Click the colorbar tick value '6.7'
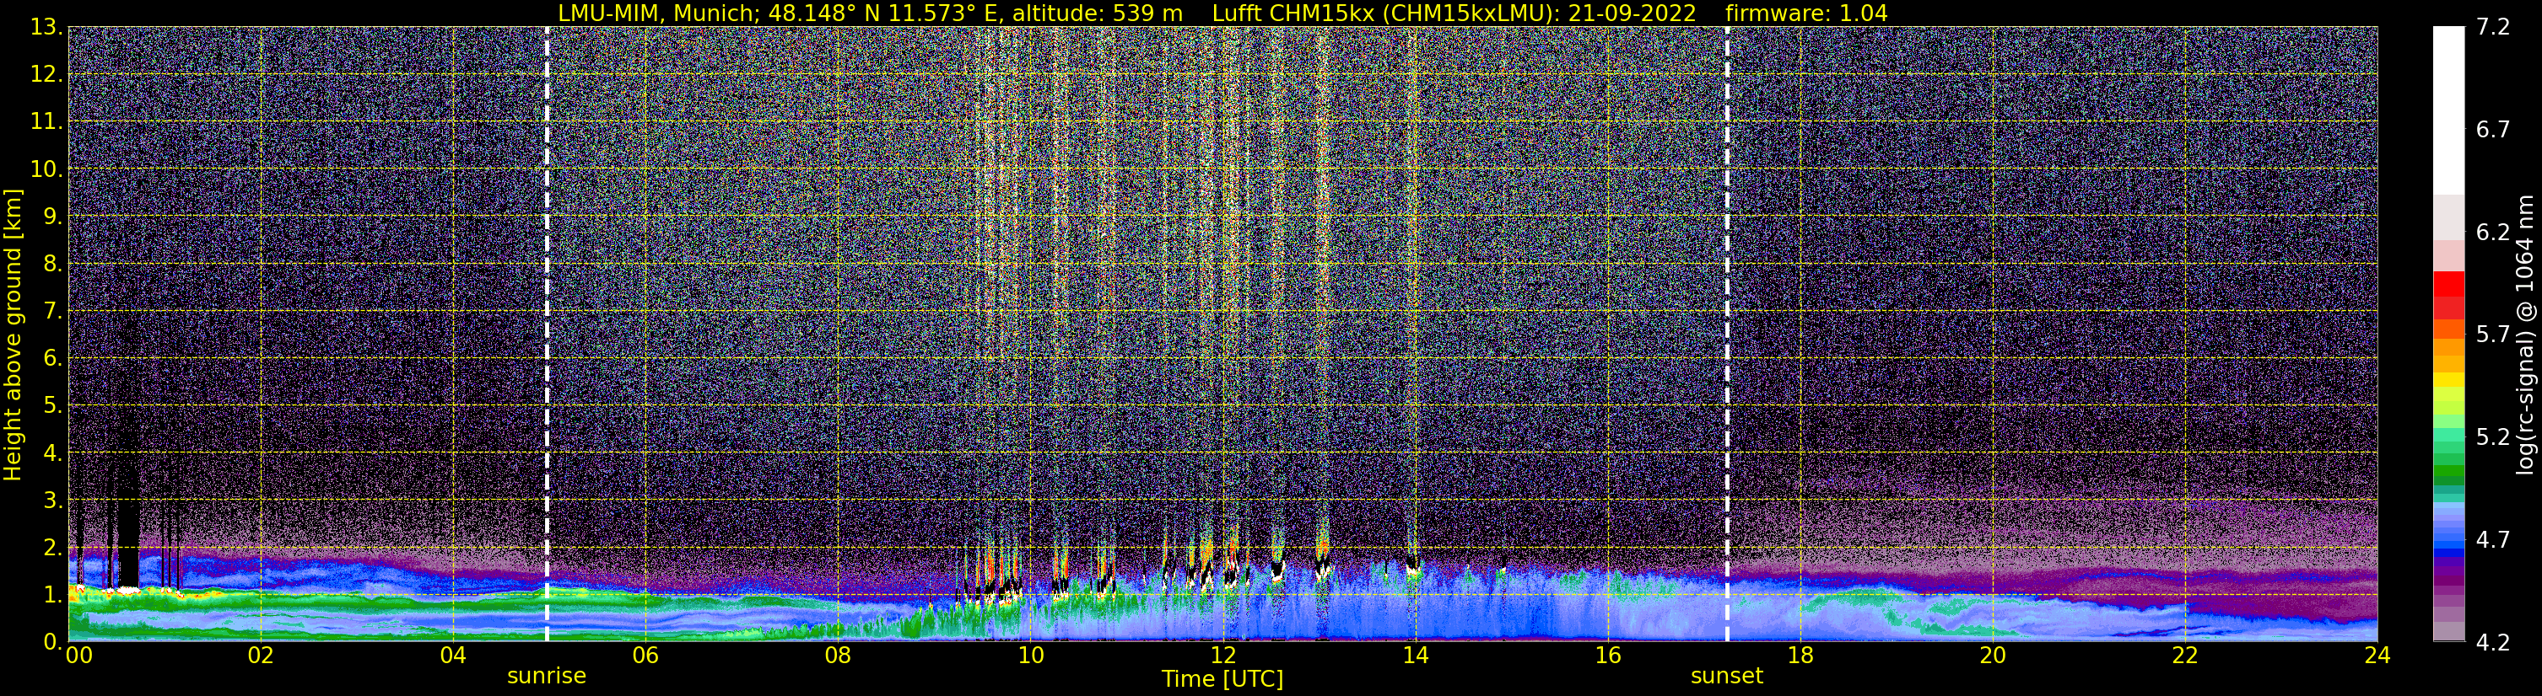 [2493, 130]
